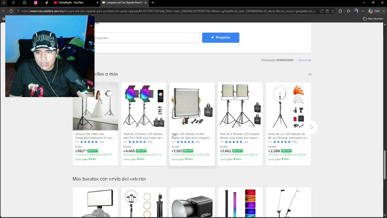Show next products in the carousel
Viewport: 387px width, 218px height.
click(x=311, y=127)
